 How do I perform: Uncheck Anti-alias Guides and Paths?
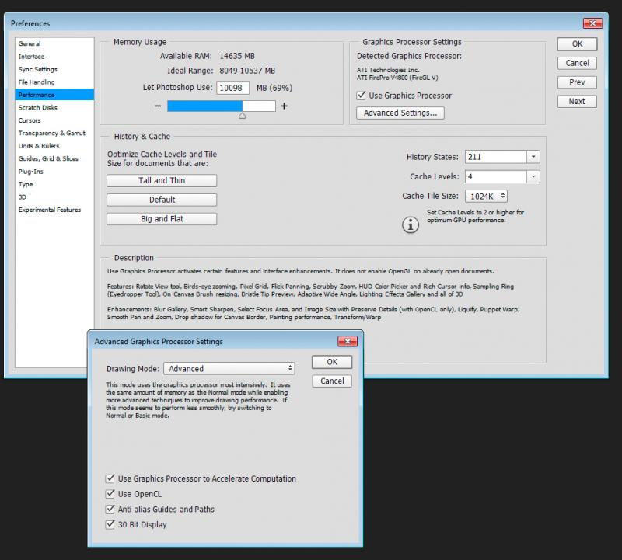(110, 510)
